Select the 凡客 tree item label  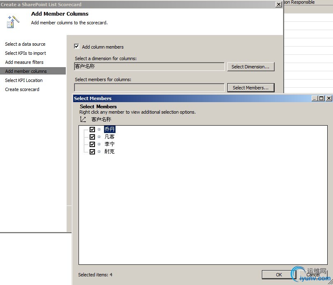(x=110, y=137)
